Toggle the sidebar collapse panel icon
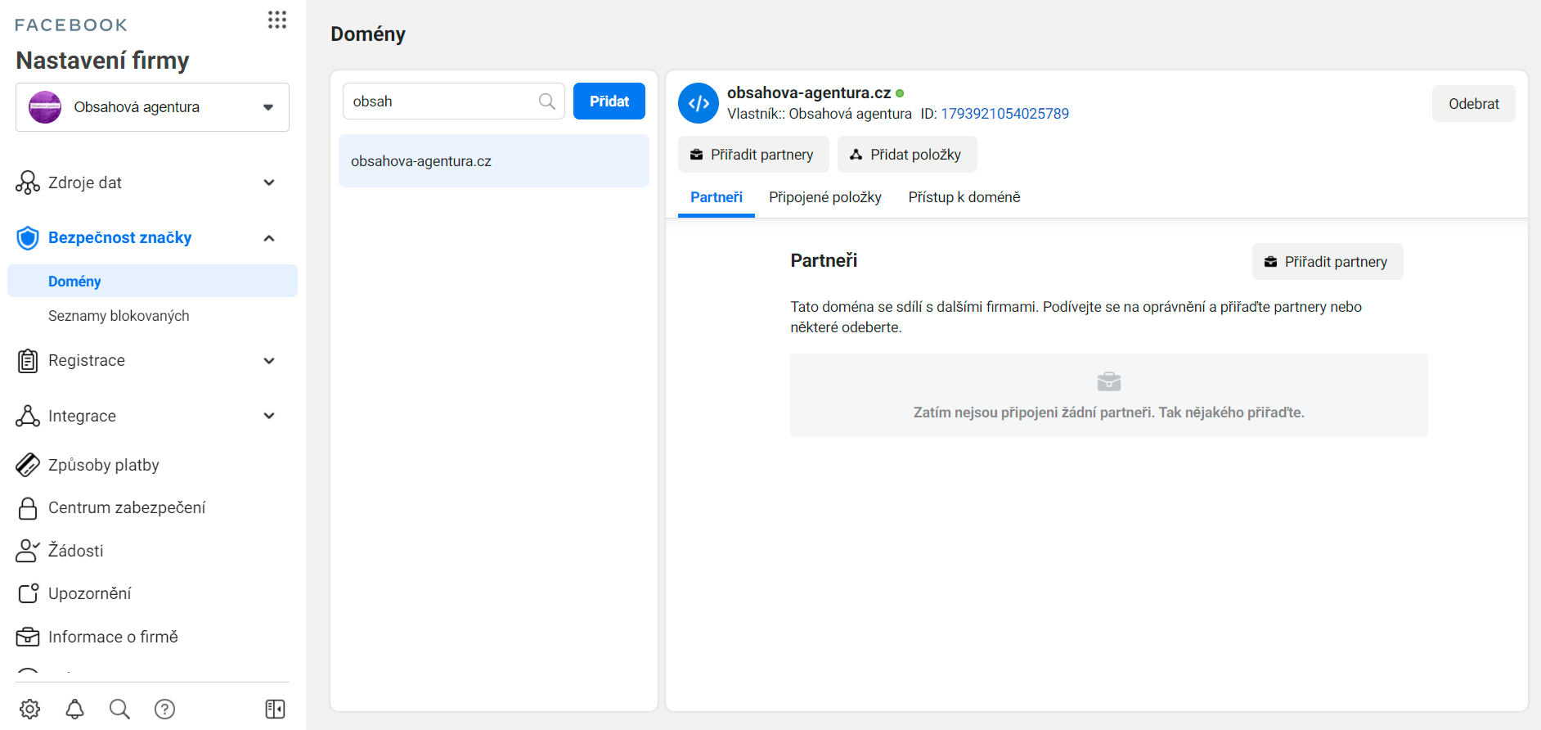The height and width of the screenshot is (730, 1541). point(275,709)
